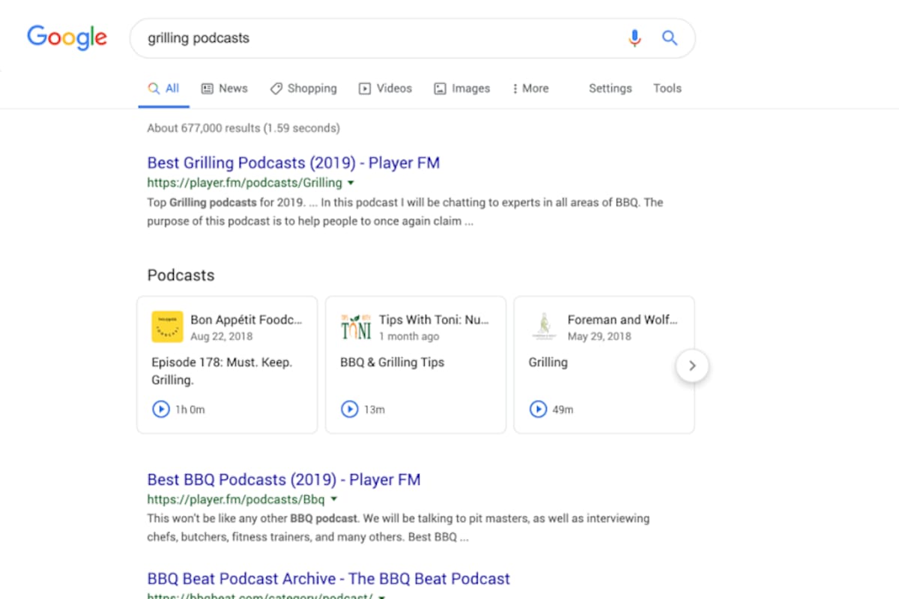This screenshot has height=599, width=899.
Task: Open search Settings menu
Action: (610, 88)
